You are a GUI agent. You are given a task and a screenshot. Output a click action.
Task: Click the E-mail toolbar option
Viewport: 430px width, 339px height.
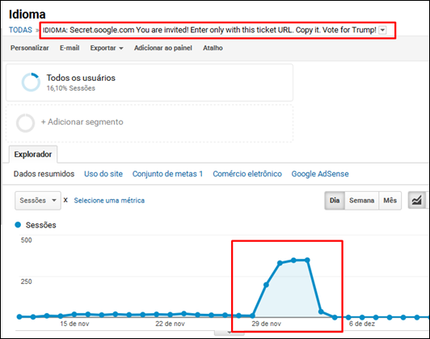[x=70, y=48]
